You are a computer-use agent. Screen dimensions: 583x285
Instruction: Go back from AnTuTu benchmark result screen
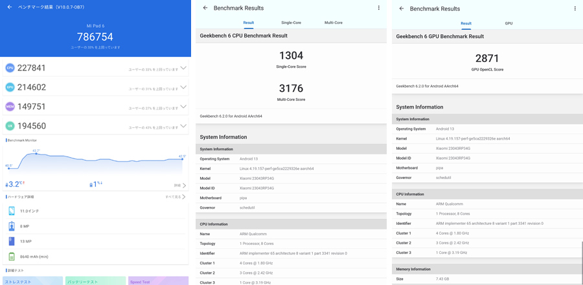click(10, 7)
